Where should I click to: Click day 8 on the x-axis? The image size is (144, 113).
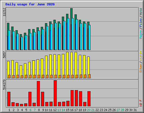[39, 110]
